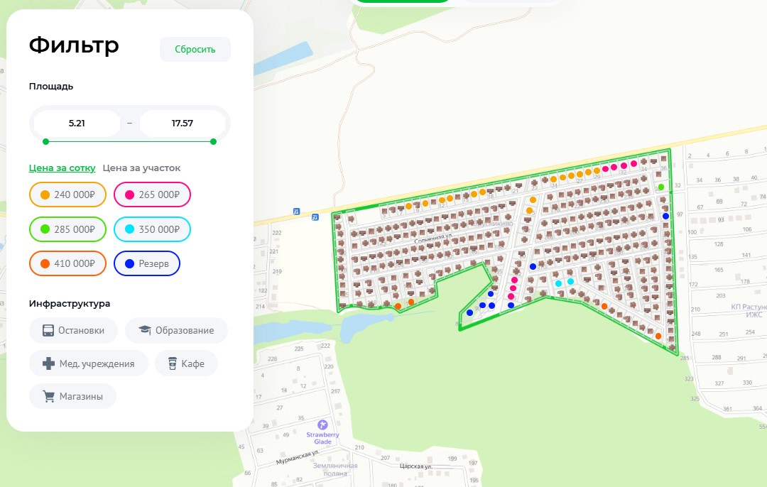Switch to Цена за участок tab

141,168
